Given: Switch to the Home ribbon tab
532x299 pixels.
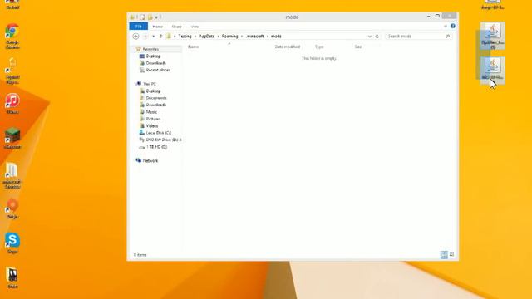Looking at the screenshot, I should click(x=157, y=27).
